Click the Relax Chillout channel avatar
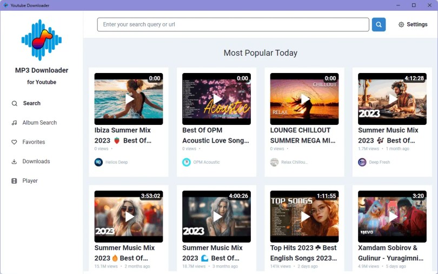Viewport: 438px width, 274px height. click(274, 162)
